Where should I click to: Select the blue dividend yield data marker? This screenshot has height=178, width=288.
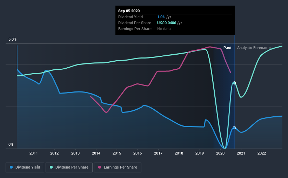[234, 128]
